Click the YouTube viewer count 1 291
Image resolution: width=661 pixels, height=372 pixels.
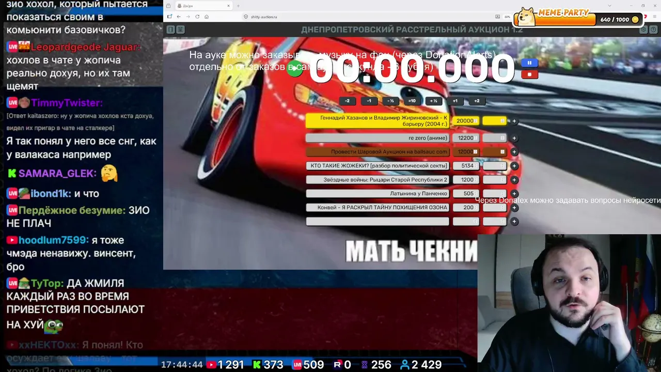coord(225,365)
